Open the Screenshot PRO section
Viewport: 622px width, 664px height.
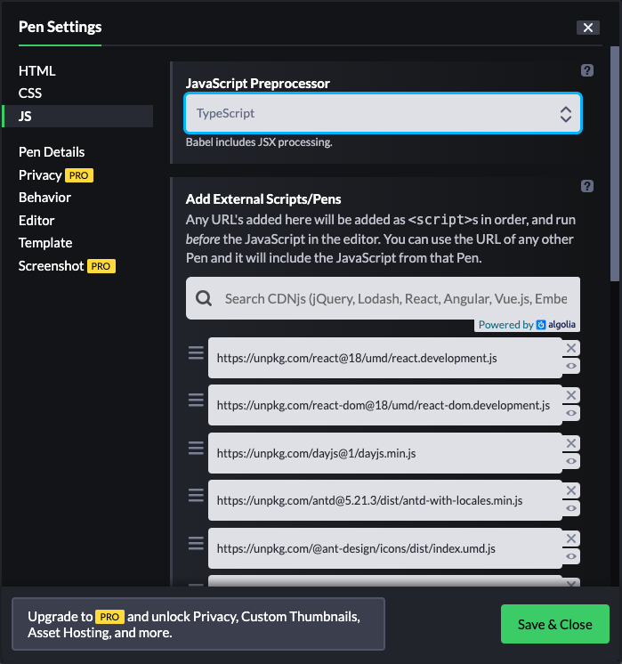67,266
